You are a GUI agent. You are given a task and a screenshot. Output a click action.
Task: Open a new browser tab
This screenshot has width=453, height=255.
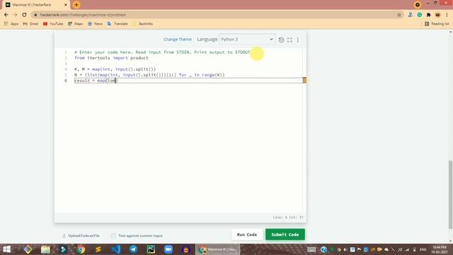(76, 5)
